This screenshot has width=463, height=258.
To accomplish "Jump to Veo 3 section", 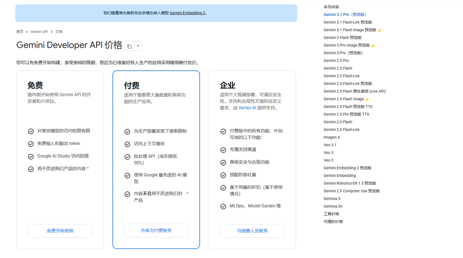I will pos(328,152).
